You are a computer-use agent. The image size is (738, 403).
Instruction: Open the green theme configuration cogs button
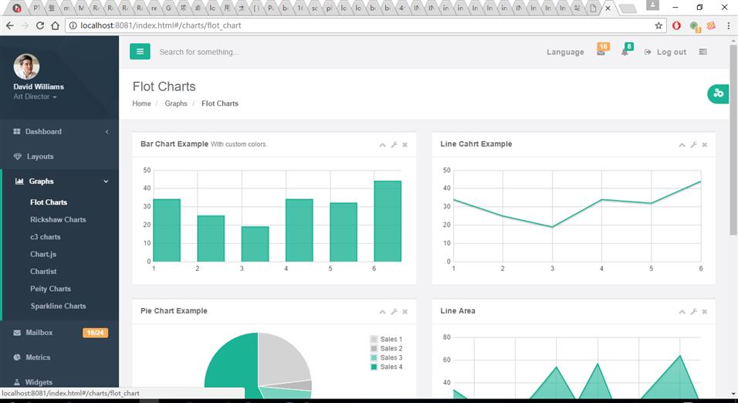pos(718,93)
